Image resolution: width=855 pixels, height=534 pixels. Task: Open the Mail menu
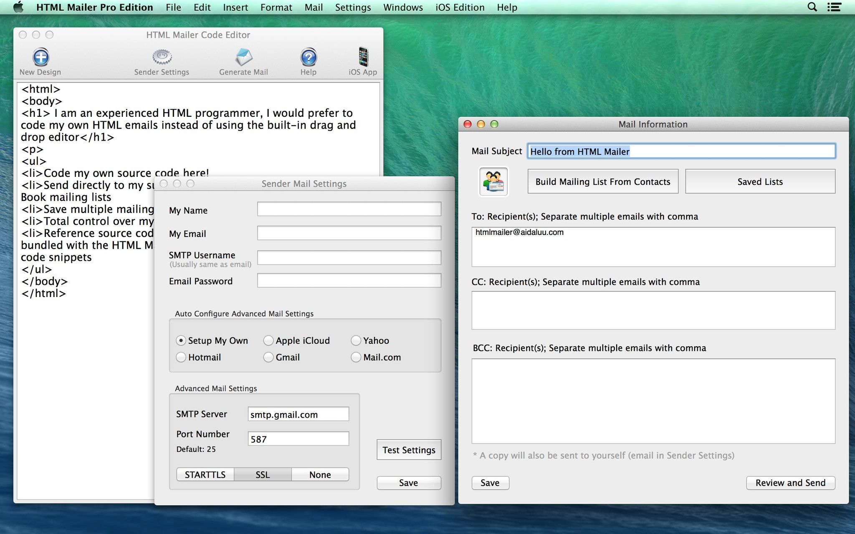(x=314, y=7)
